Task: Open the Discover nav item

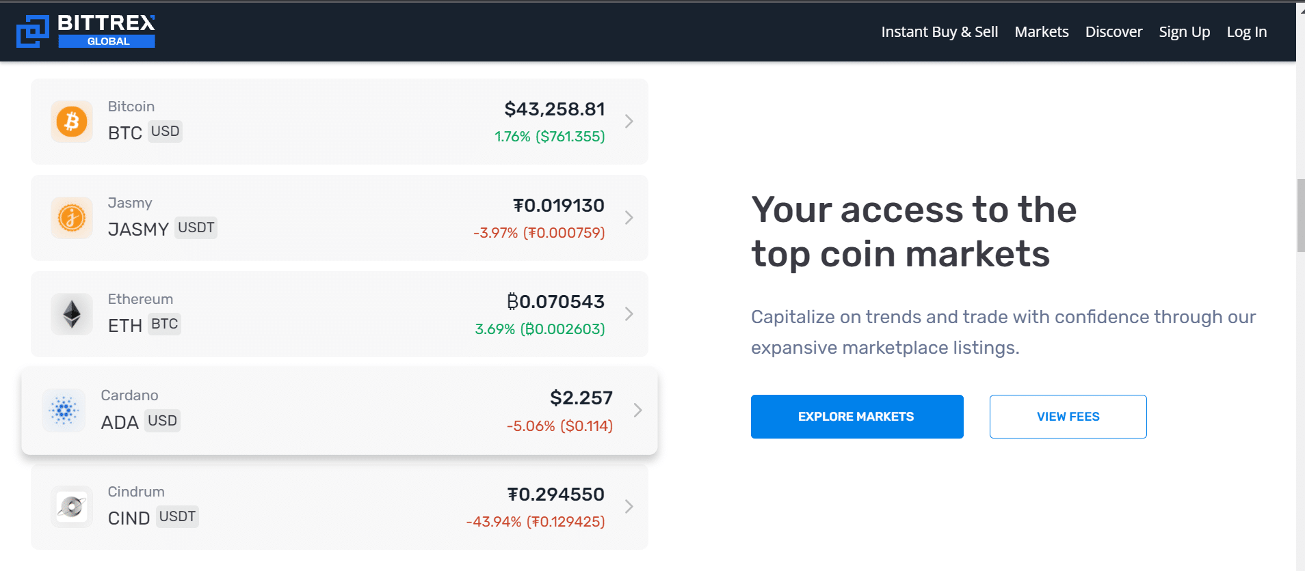Action: 1113,31
